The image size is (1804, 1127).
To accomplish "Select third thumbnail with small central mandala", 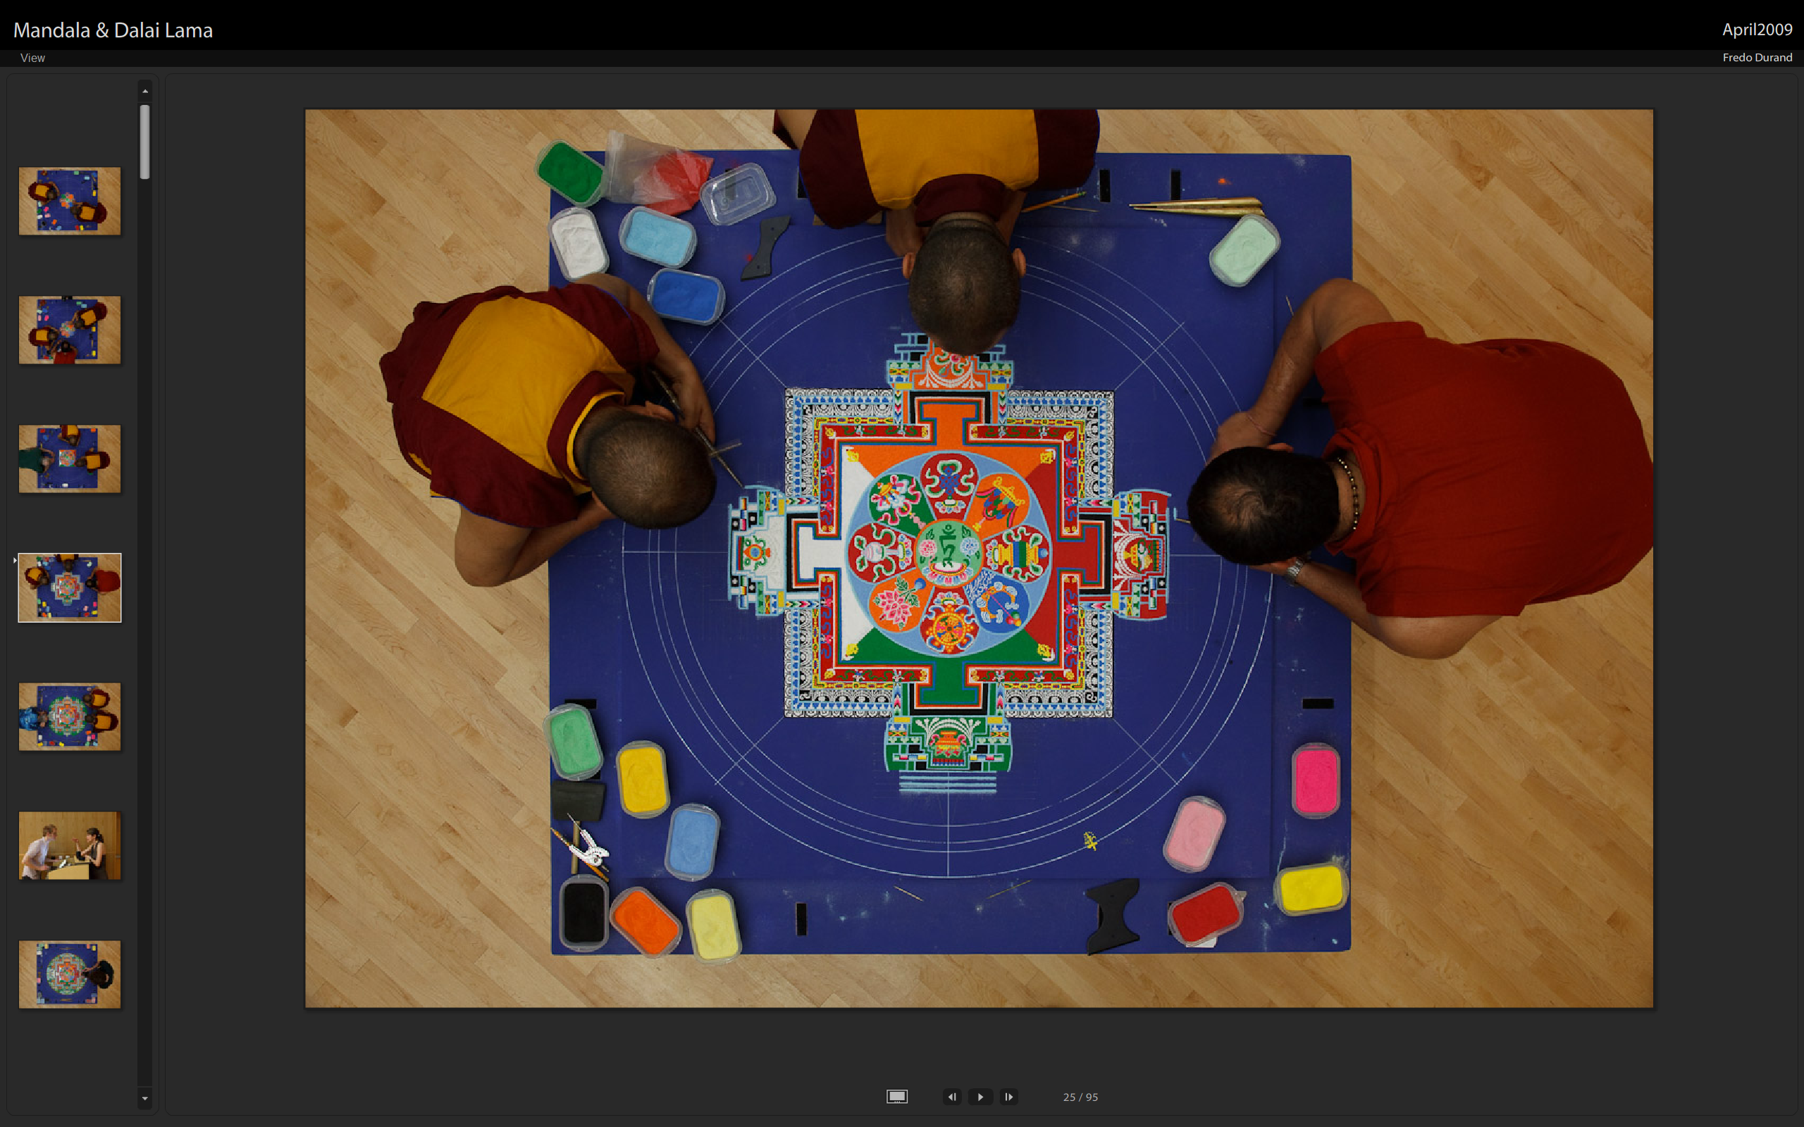I will [69, 459].
